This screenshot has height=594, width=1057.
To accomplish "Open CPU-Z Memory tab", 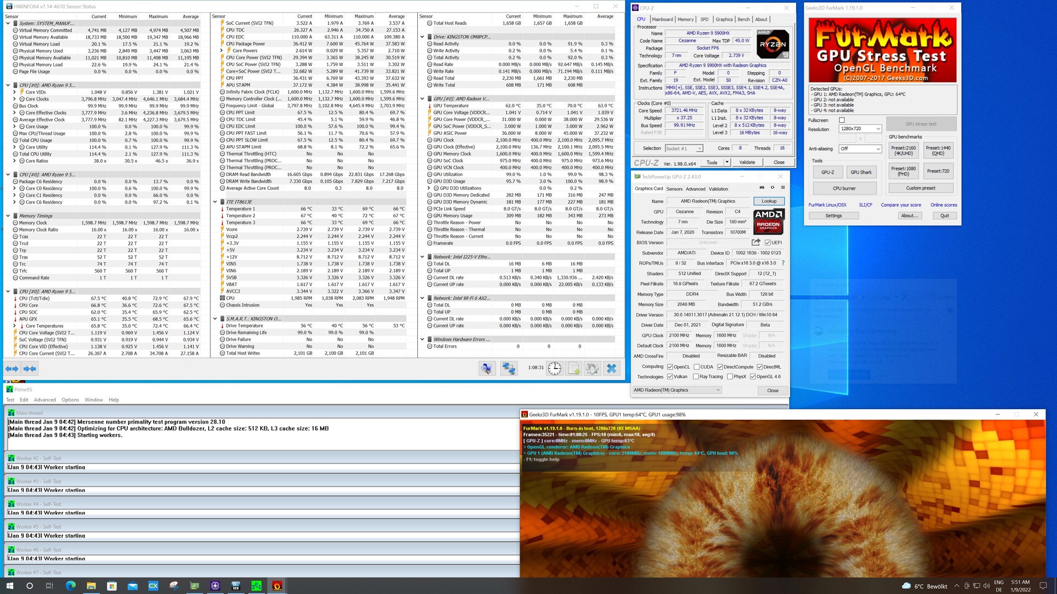I will 685,19.
